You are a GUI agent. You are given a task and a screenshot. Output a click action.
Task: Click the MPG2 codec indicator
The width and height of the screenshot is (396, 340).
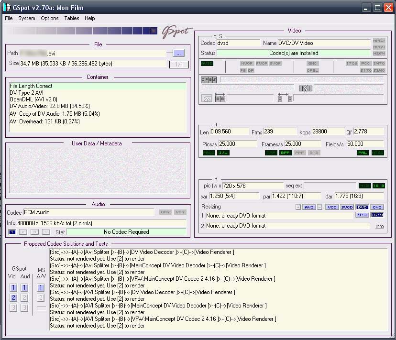click(x=379, y=41)
